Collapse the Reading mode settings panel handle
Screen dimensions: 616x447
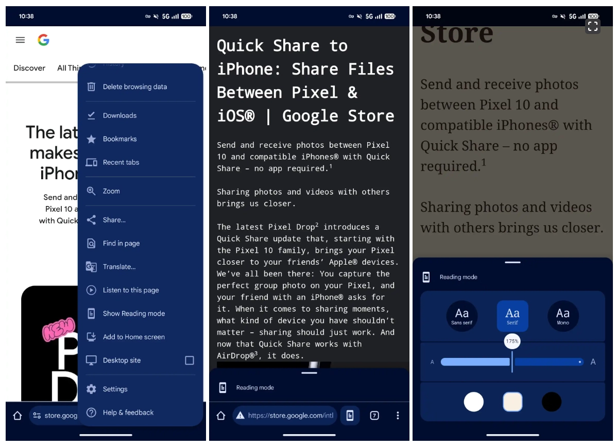(512, 262)
